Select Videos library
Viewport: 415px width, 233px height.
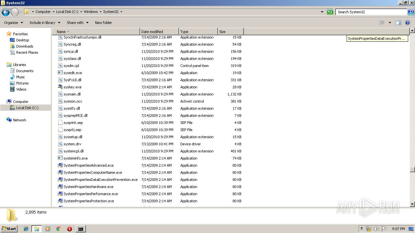21,89
